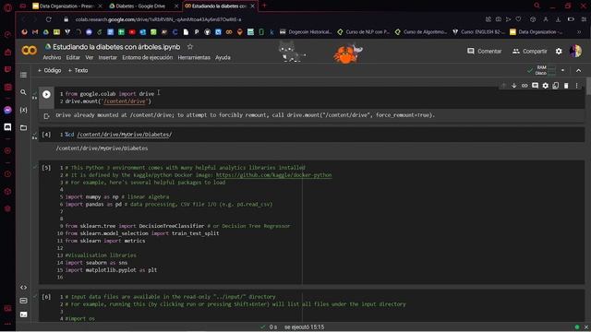Open the Gmail bookmark icon
The width and height of the screenshot is (591, 332).
(35, 32)
